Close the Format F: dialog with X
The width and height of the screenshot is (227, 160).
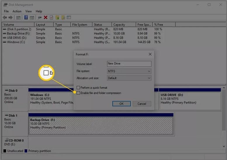tap(150, 54)
